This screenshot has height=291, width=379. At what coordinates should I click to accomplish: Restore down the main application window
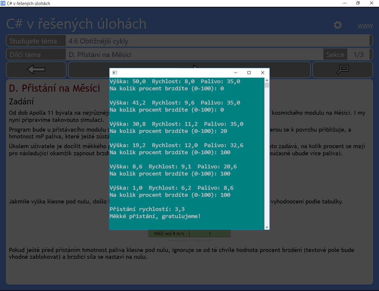(x=358, y=3)
